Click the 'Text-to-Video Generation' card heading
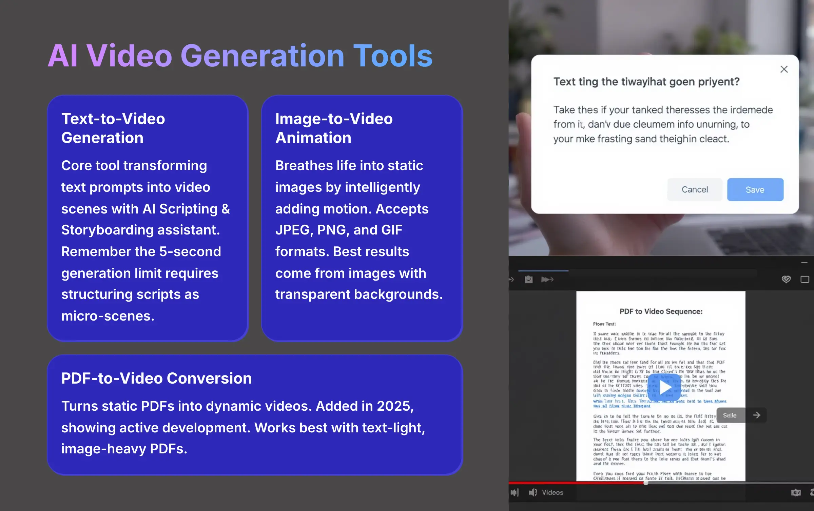 [x=113, y=128]
